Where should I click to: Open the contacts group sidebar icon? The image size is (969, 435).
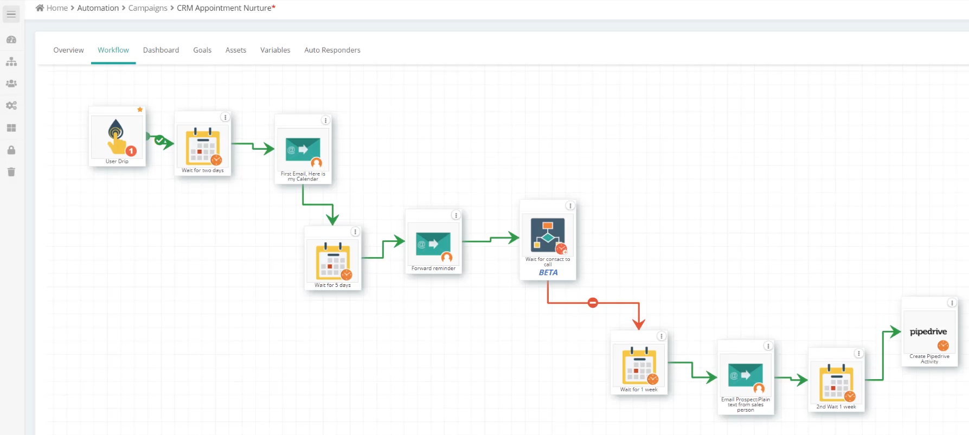[11, 84]
